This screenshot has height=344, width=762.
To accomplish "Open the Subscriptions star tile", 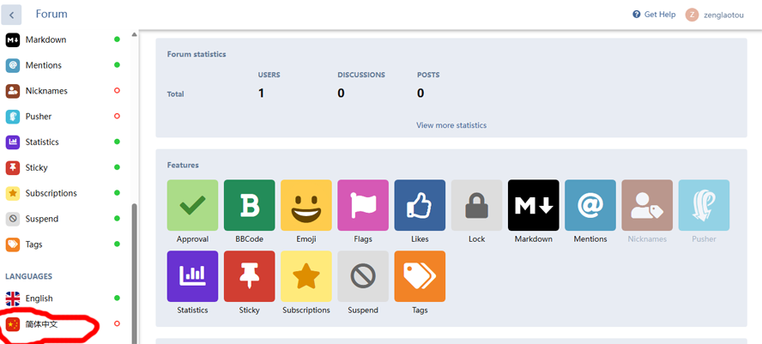I will click(306, 276).
